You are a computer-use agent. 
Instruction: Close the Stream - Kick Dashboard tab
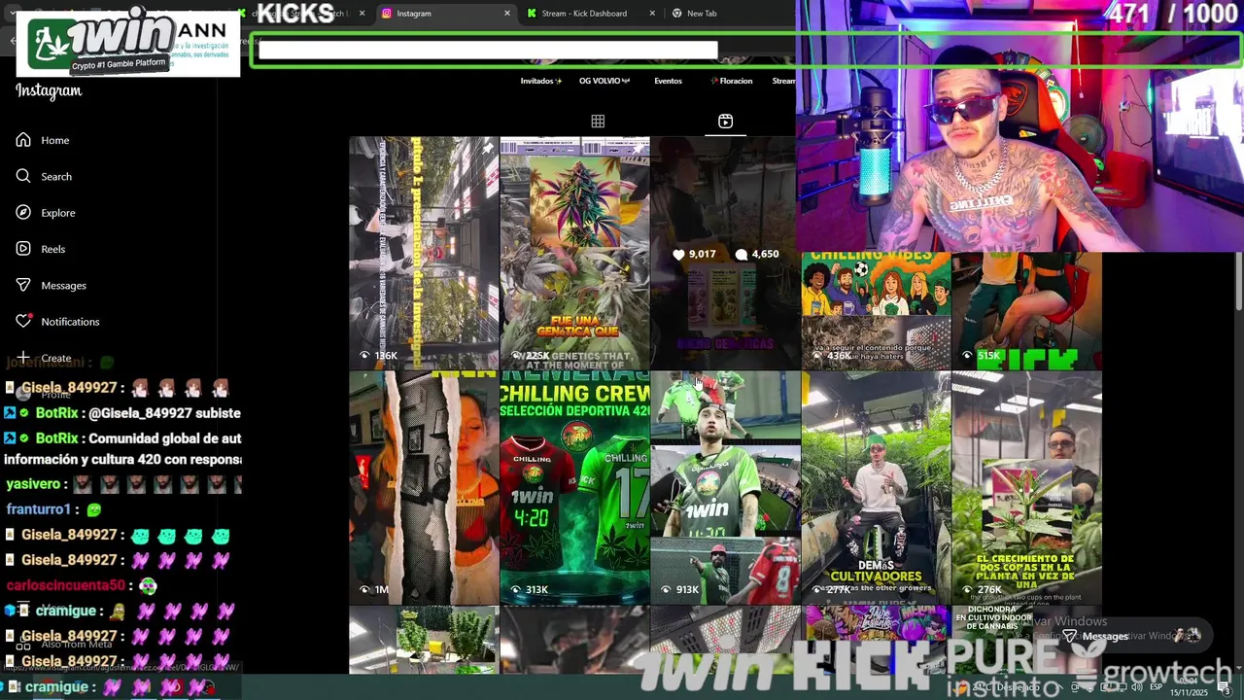coord(652,14)
